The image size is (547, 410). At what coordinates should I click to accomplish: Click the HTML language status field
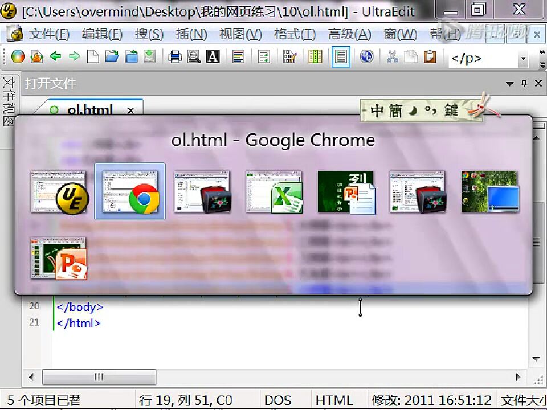334,400
